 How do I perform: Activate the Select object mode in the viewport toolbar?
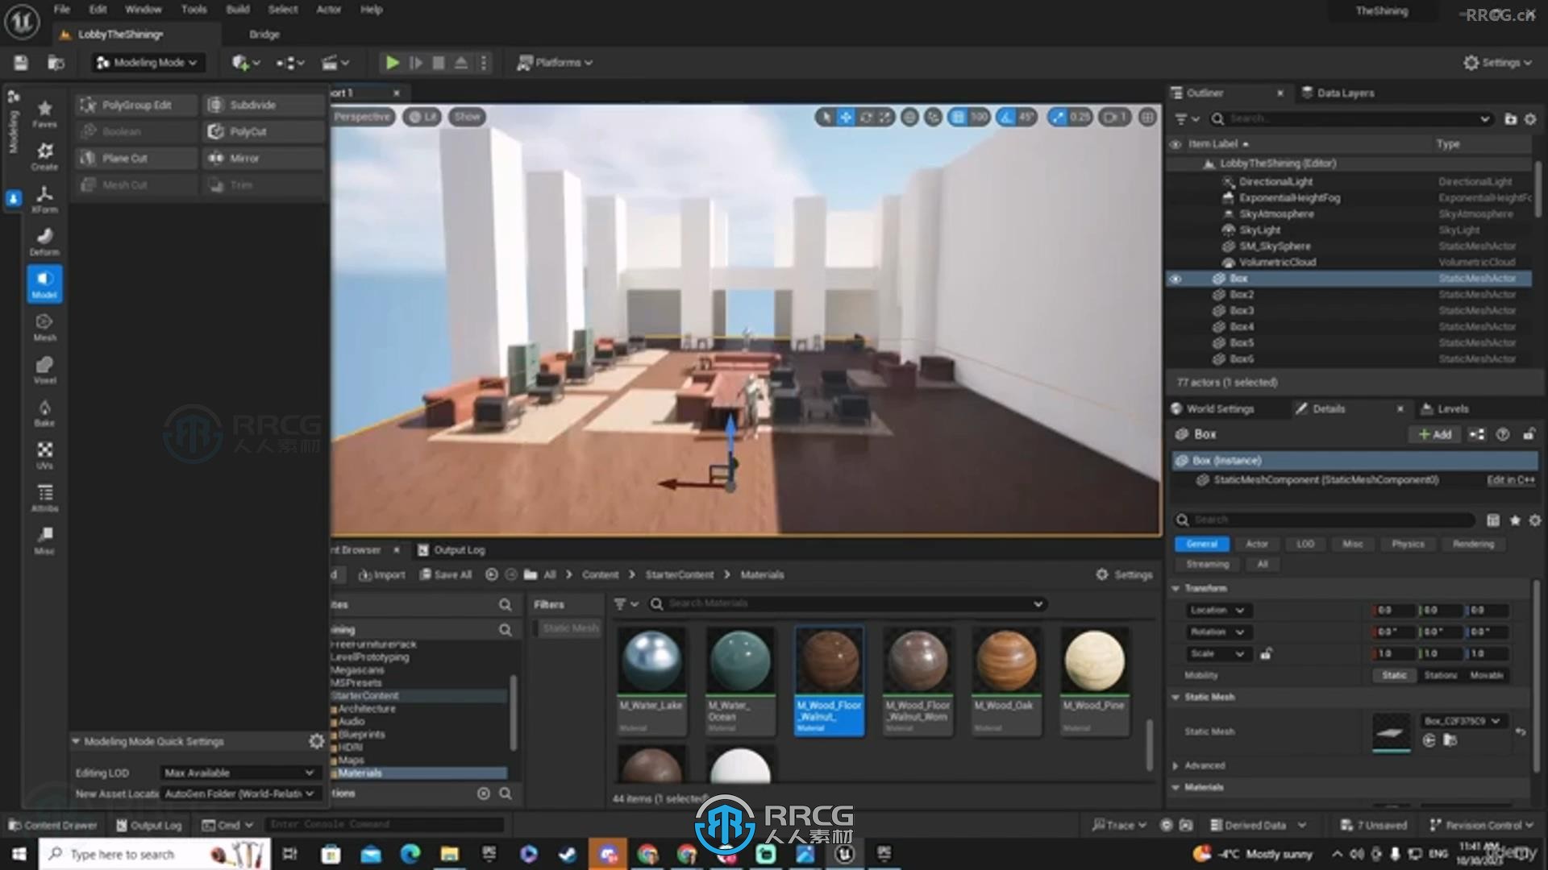pos(825,118)
